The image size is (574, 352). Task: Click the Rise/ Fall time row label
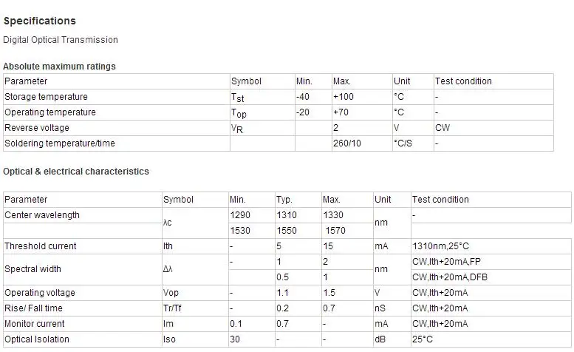[x=34, y=308]
